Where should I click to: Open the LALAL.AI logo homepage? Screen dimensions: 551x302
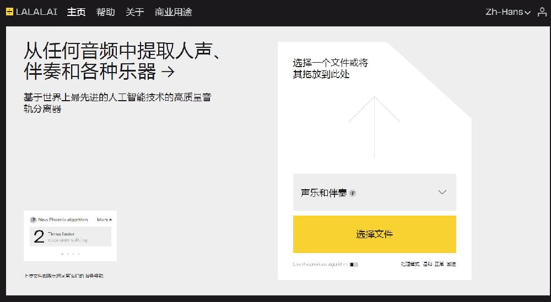31,12
